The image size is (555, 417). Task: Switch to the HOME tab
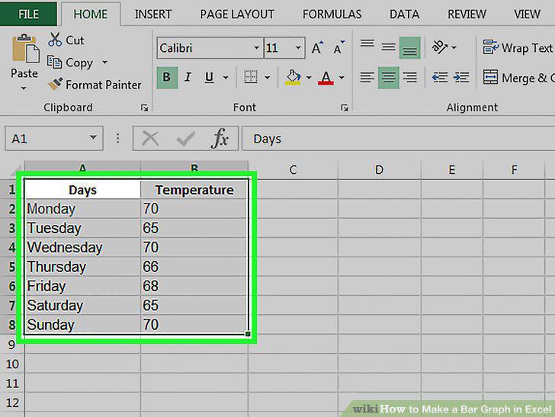(x=90, y=14)
